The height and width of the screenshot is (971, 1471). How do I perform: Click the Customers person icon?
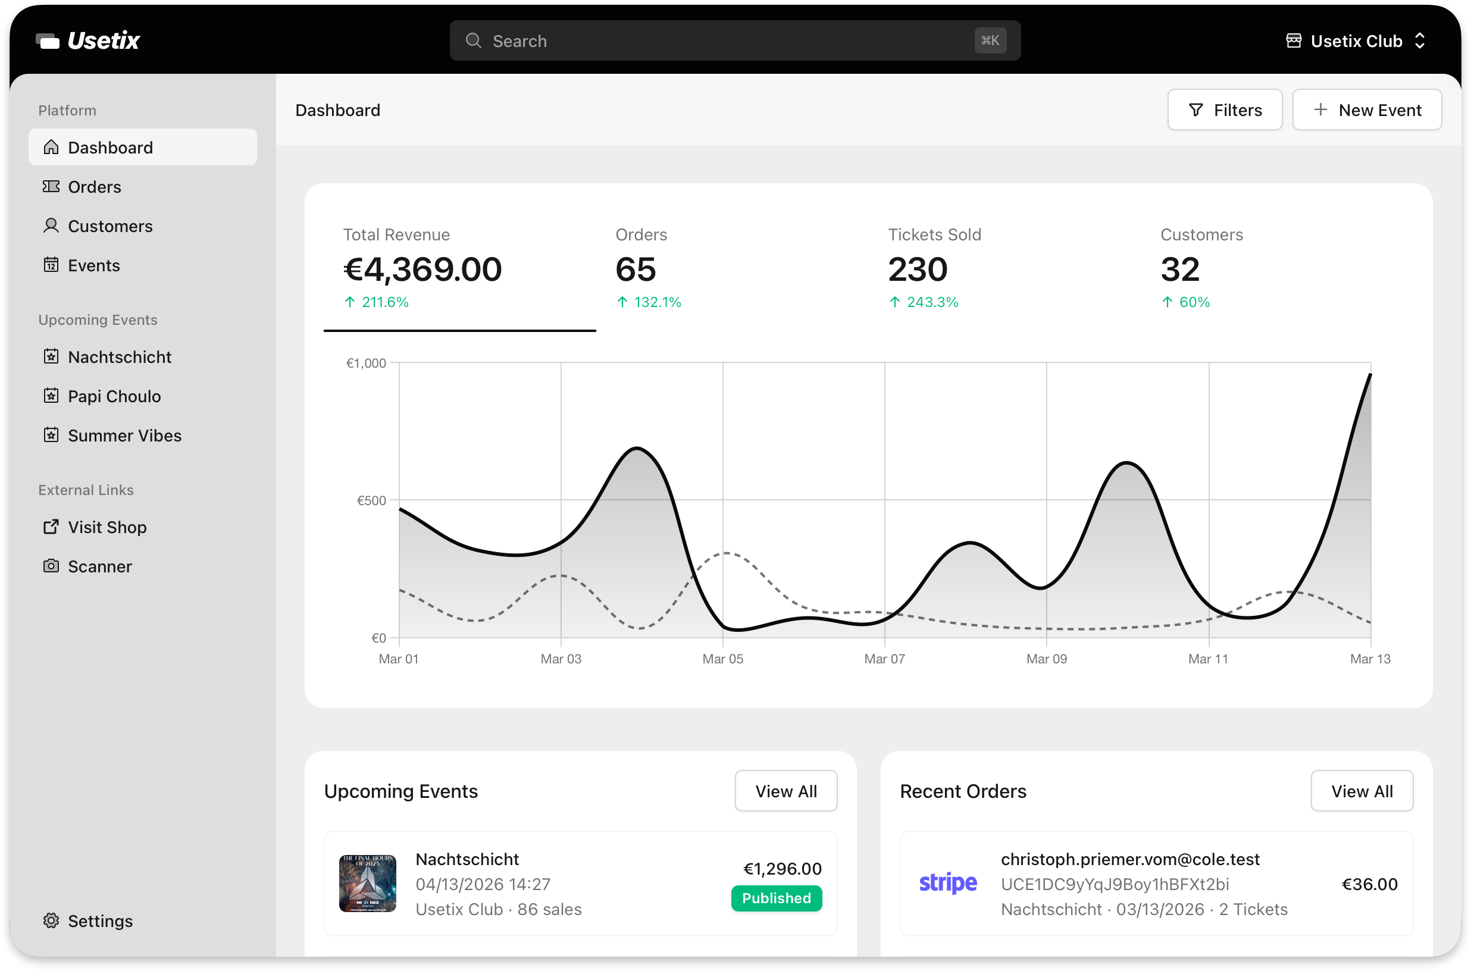pos(51,226)
